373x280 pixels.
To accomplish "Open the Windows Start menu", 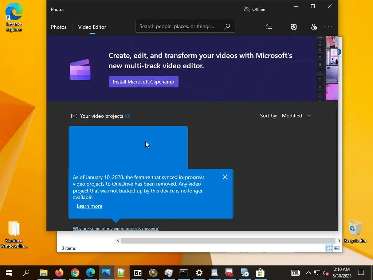I will tap(9, 273).
